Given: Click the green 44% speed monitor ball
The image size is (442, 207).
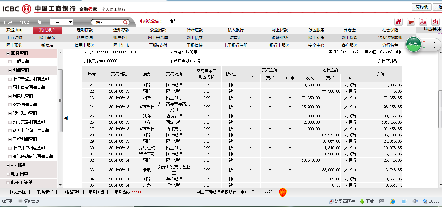Looking at the screenshot, I should 413,44.
